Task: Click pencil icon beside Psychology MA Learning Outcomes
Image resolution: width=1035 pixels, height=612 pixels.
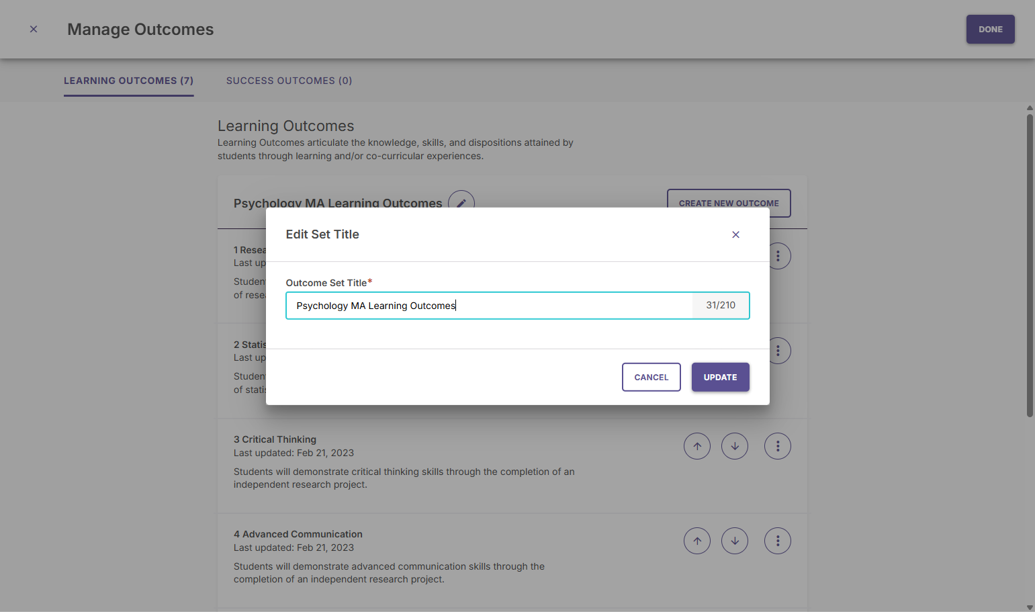Action: (x=461, y=200)
